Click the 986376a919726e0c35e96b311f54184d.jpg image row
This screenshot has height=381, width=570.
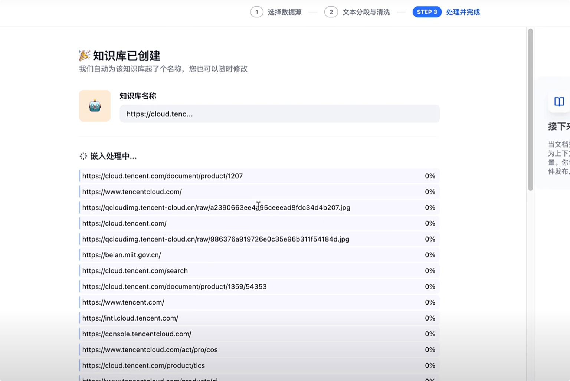259,239
